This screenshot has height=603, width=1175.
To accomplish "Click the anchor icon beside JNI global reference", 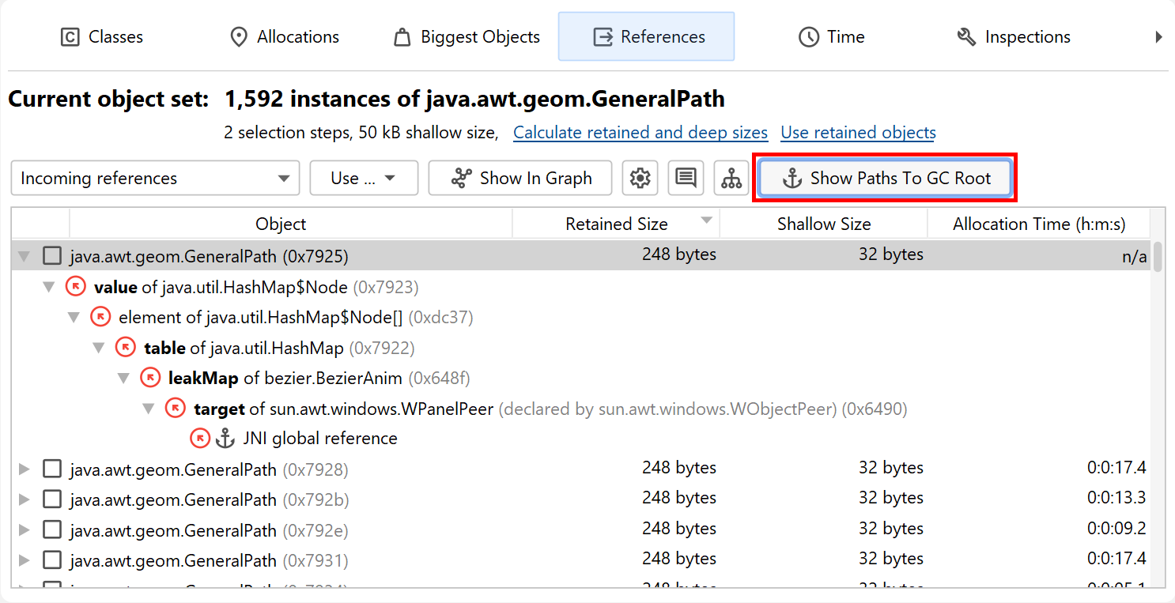I will pos(225,439).
